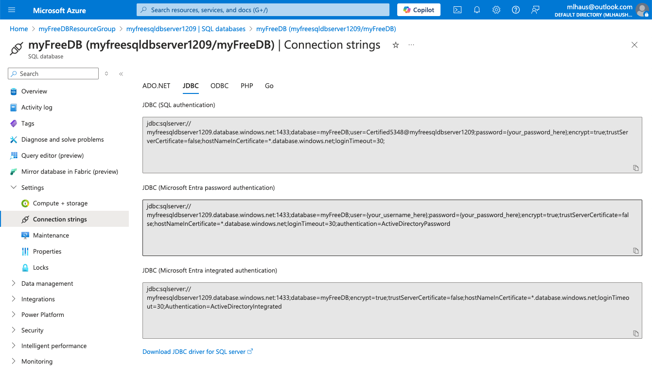Open the more options ellipsis beside title

coord(411,45)
